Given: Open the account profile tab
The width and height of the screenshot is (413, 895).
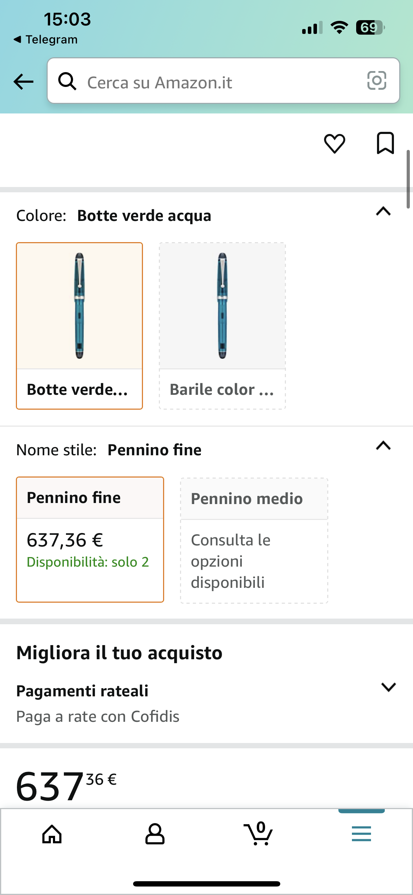Looking at the screenshot, I should click(x=155, y=834).
